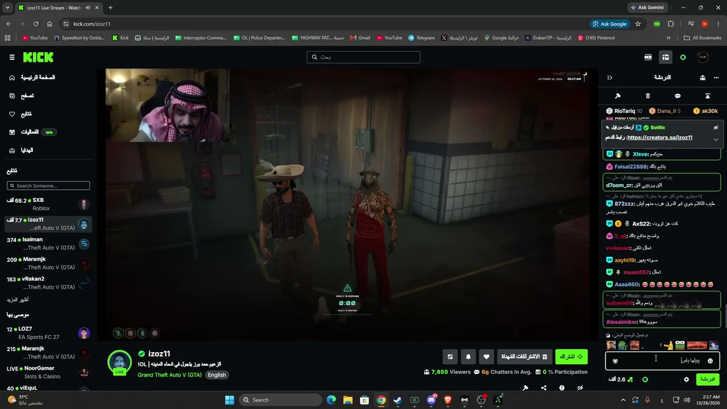
Task: Click the Search Someone field
Action: [x=48, y=186]
